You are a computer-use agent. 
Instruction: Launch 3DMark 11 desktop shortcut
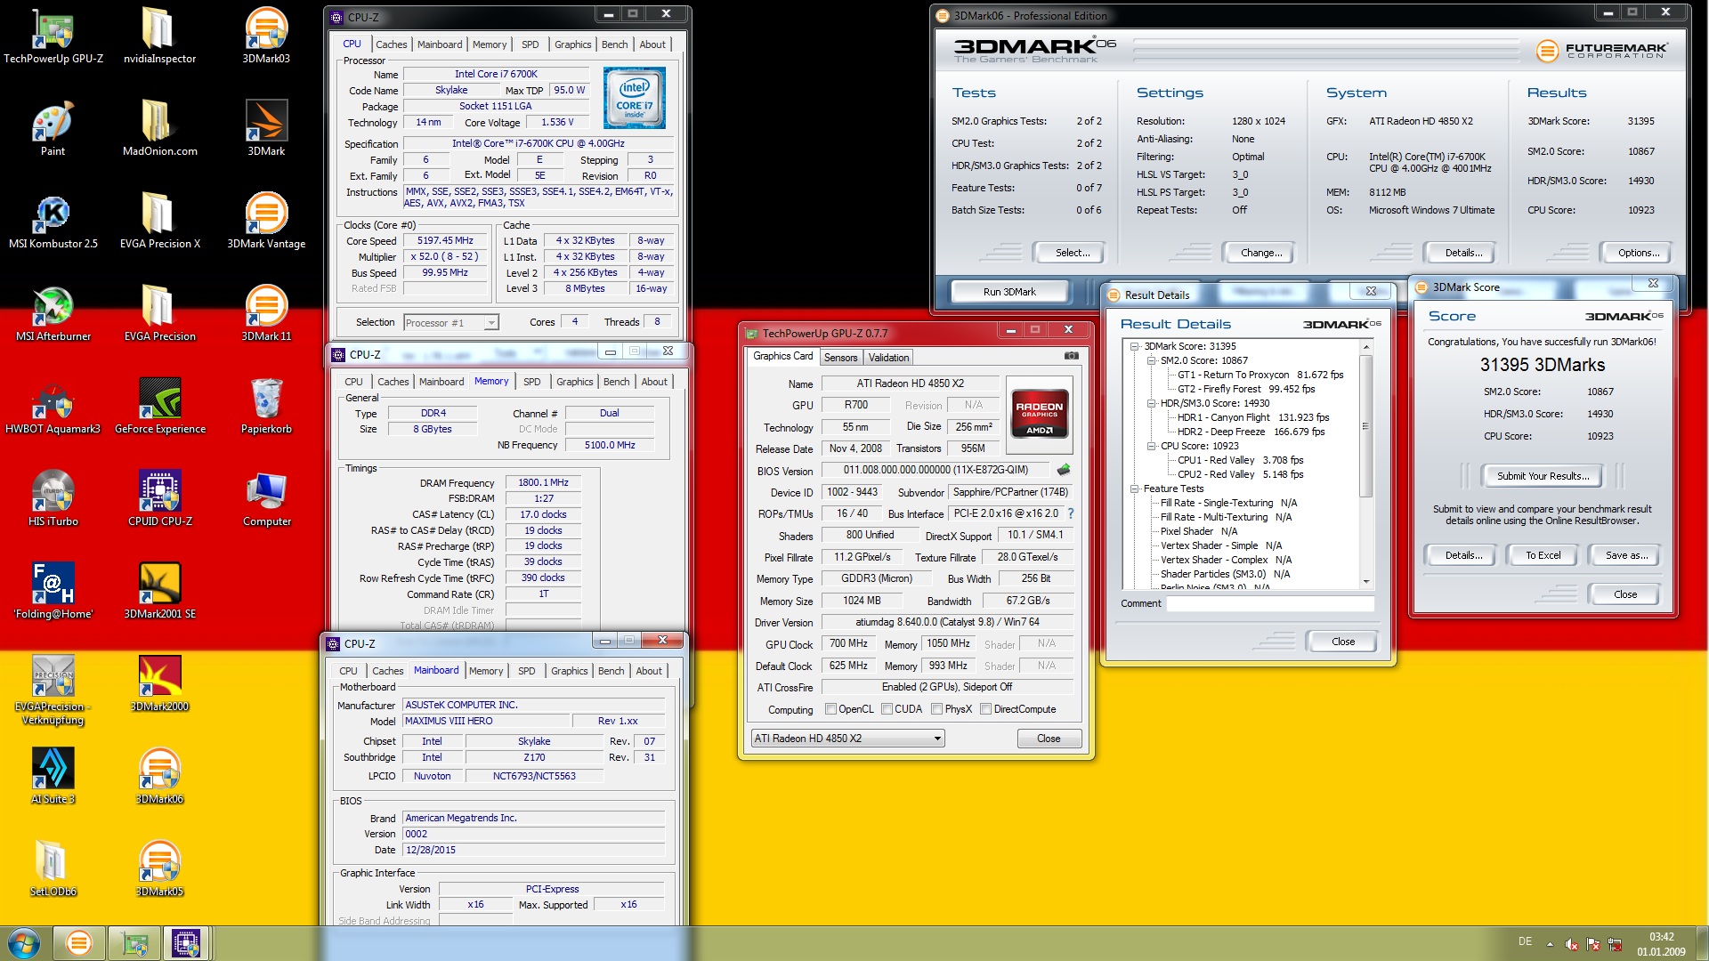click(x=266, y=314)
